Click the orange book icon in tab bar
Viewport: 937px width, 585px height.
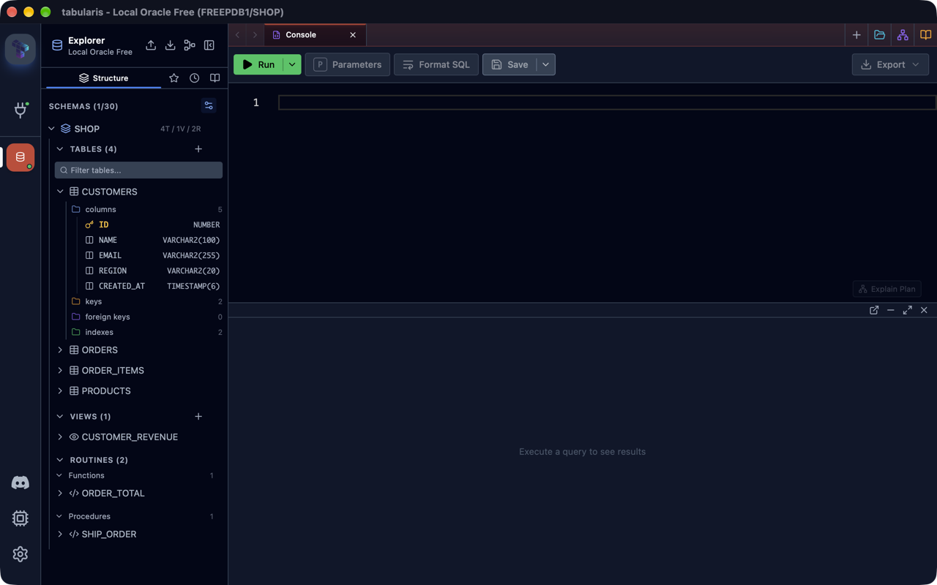(x=926, y=35)
